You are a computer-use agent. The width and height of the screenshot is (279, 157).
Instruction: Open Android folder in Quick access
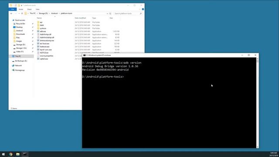tap(19, 31)
